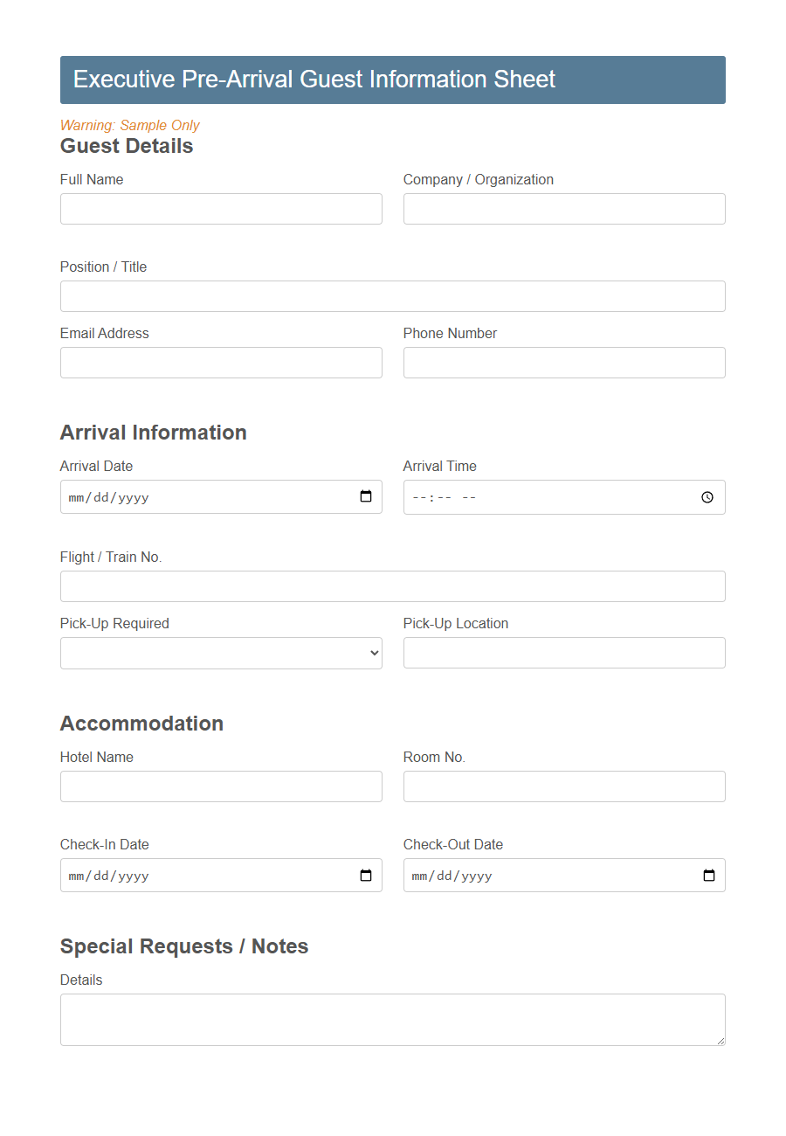Select the Email Address field
The height and width of the screenshot is (1136, 786).
(x=221, y=362)
